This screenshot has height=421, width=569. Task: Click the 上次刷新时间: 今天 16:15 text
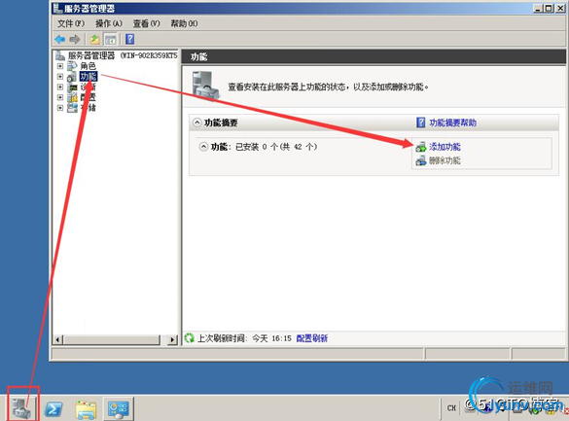coord(244,338)
